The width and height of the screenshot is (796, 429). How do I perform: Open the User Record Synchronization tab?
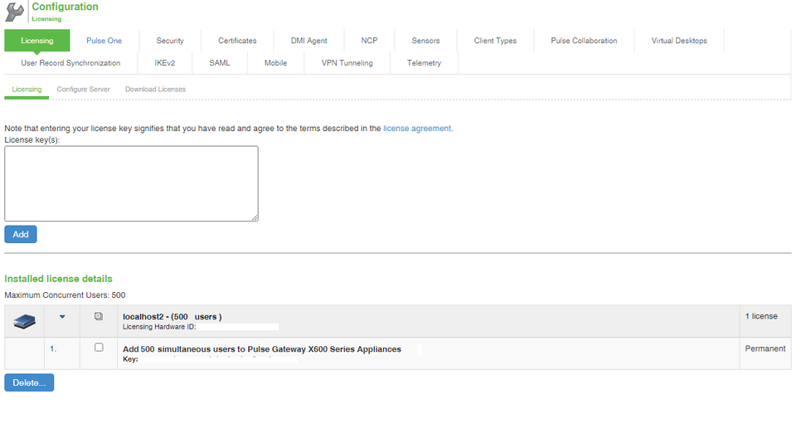pyautogui.click(x=70, y=63)
